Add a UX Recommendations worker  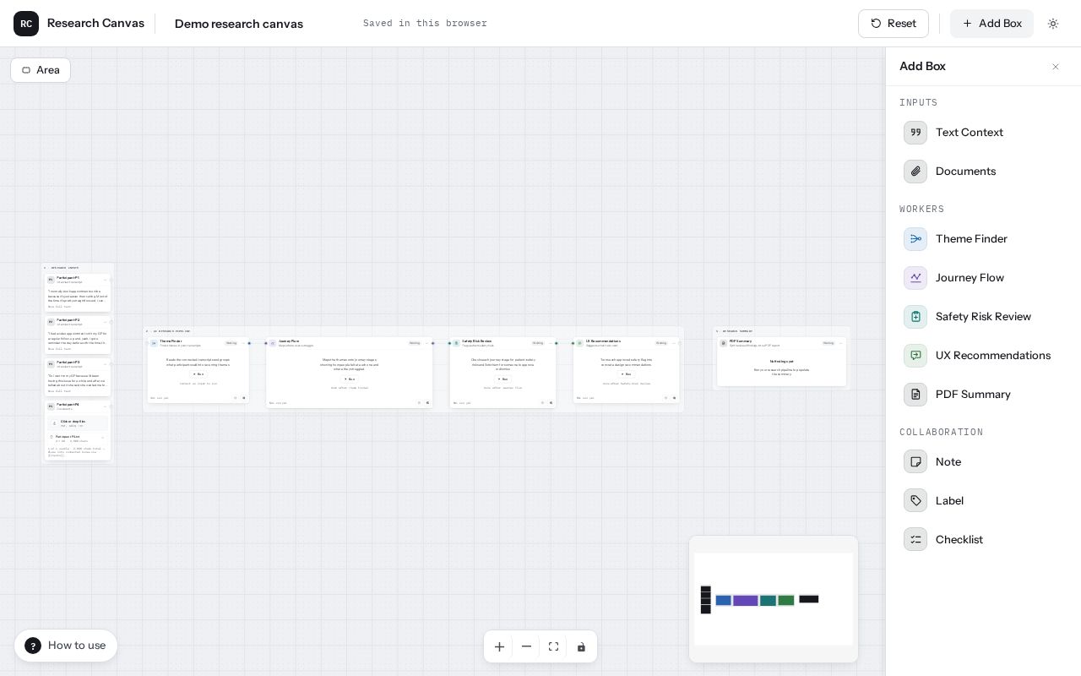click(x=983, y=356)
